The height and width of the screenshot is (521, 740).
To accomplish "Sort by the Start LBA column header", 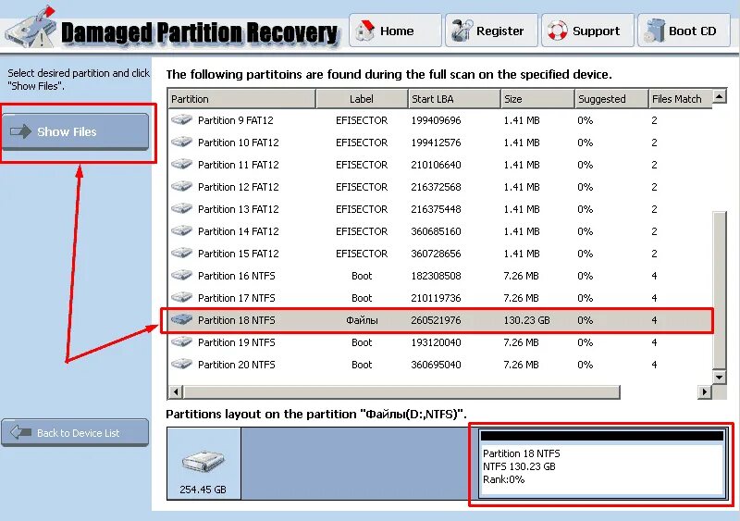I will [454, 99].
